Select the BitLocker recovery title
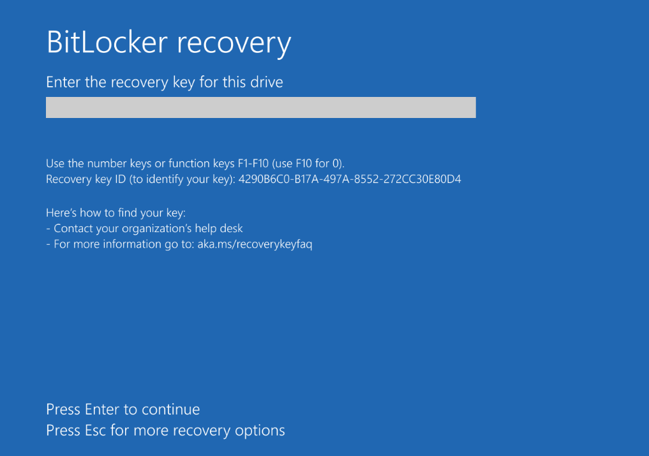 pyautogui.click(x=168, y=42)
